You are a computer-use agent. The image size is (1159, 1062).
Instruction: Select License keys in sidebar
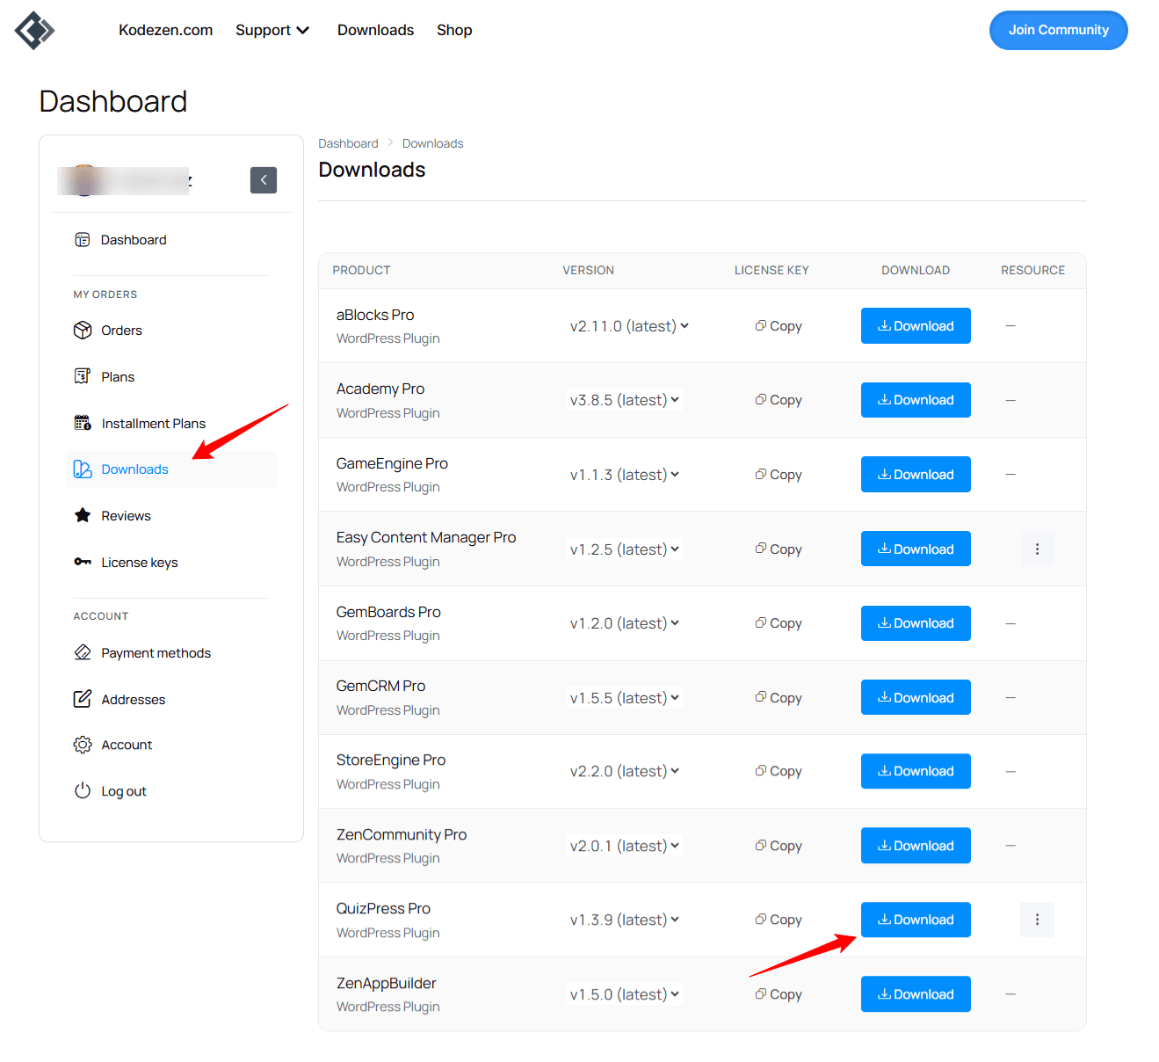(171, 563)
